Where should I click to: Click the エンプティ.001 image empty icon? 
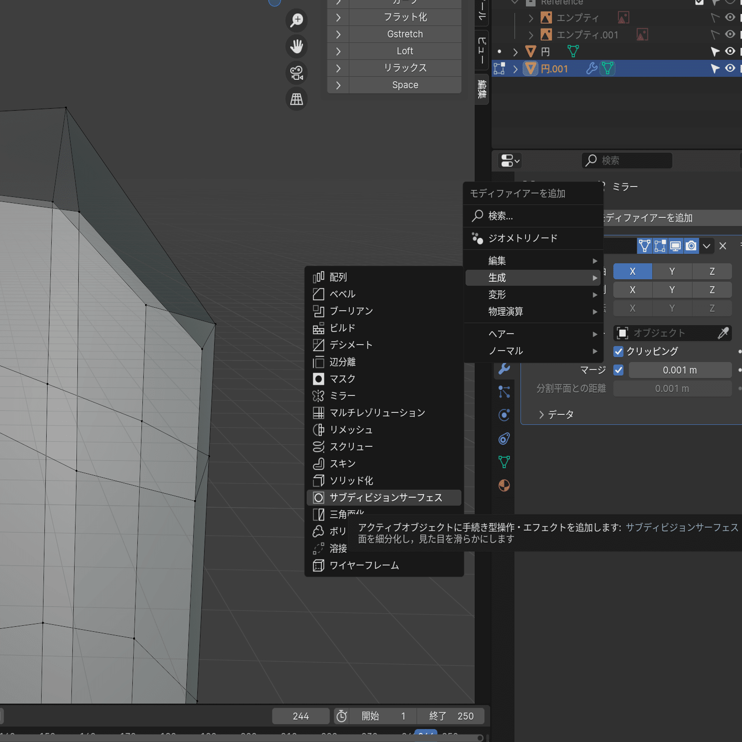[x=547, y=34]
